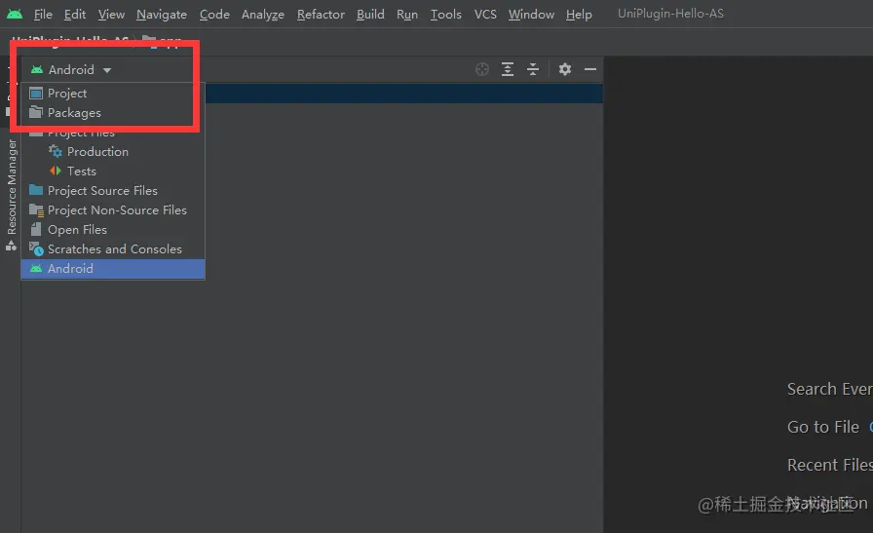873x533 pixels.
Task: Click the Collapse All icon
Action: (x=533, y=69)
